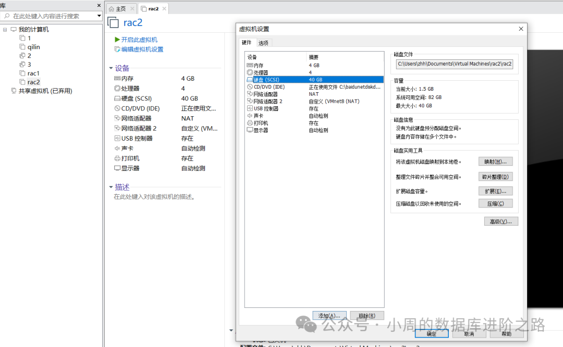Click the hard disk (SCSI) icon in the dialog list
The image size is (563, 347).
point(250,80)
